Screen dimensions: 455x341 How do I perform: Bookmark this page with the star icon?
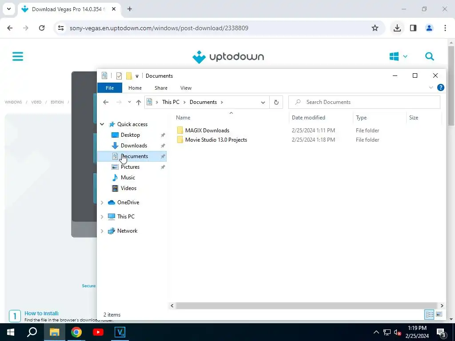pyautogui.click(x=375, y=28)
